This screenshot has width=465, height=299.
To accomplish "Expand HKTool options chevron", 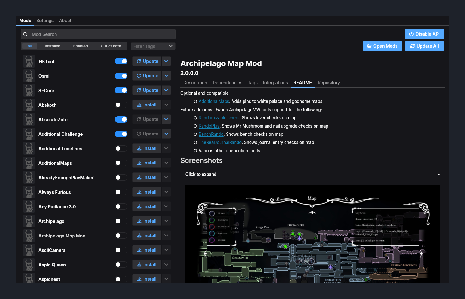I will click(166, 61).
